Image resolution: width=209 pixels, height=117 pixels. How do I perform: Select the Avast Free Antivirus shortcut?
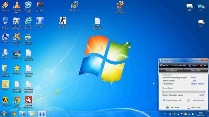[17, 39]
